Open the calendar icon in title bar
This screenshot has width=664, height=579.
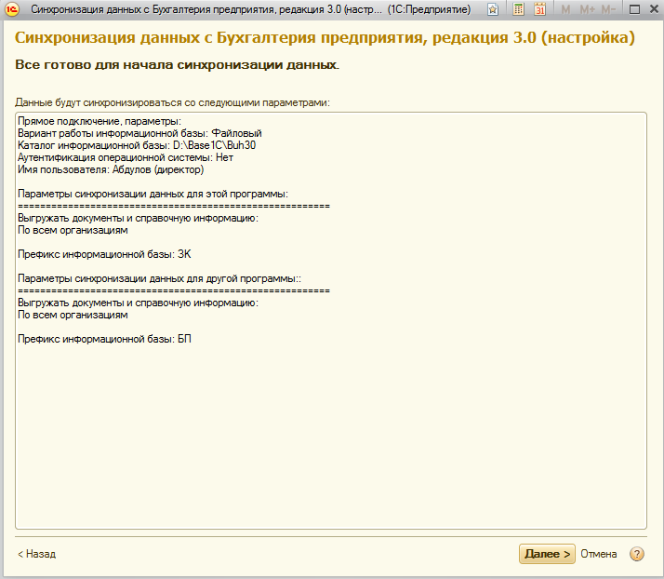(x=539, y=9)
